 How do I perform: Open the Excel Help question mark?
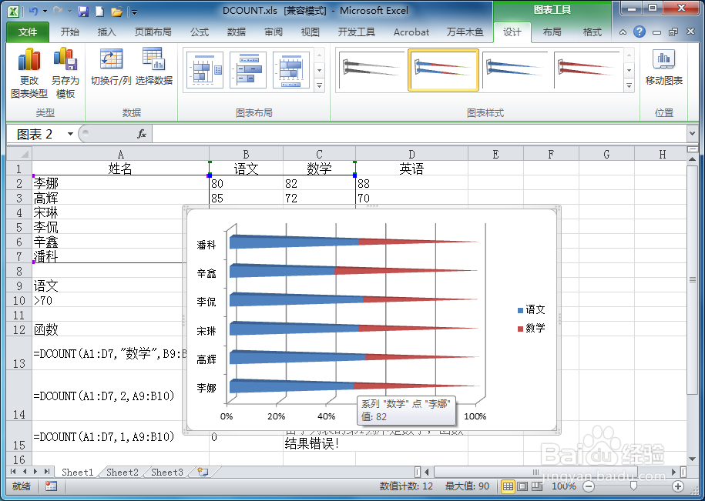[640, 32]
